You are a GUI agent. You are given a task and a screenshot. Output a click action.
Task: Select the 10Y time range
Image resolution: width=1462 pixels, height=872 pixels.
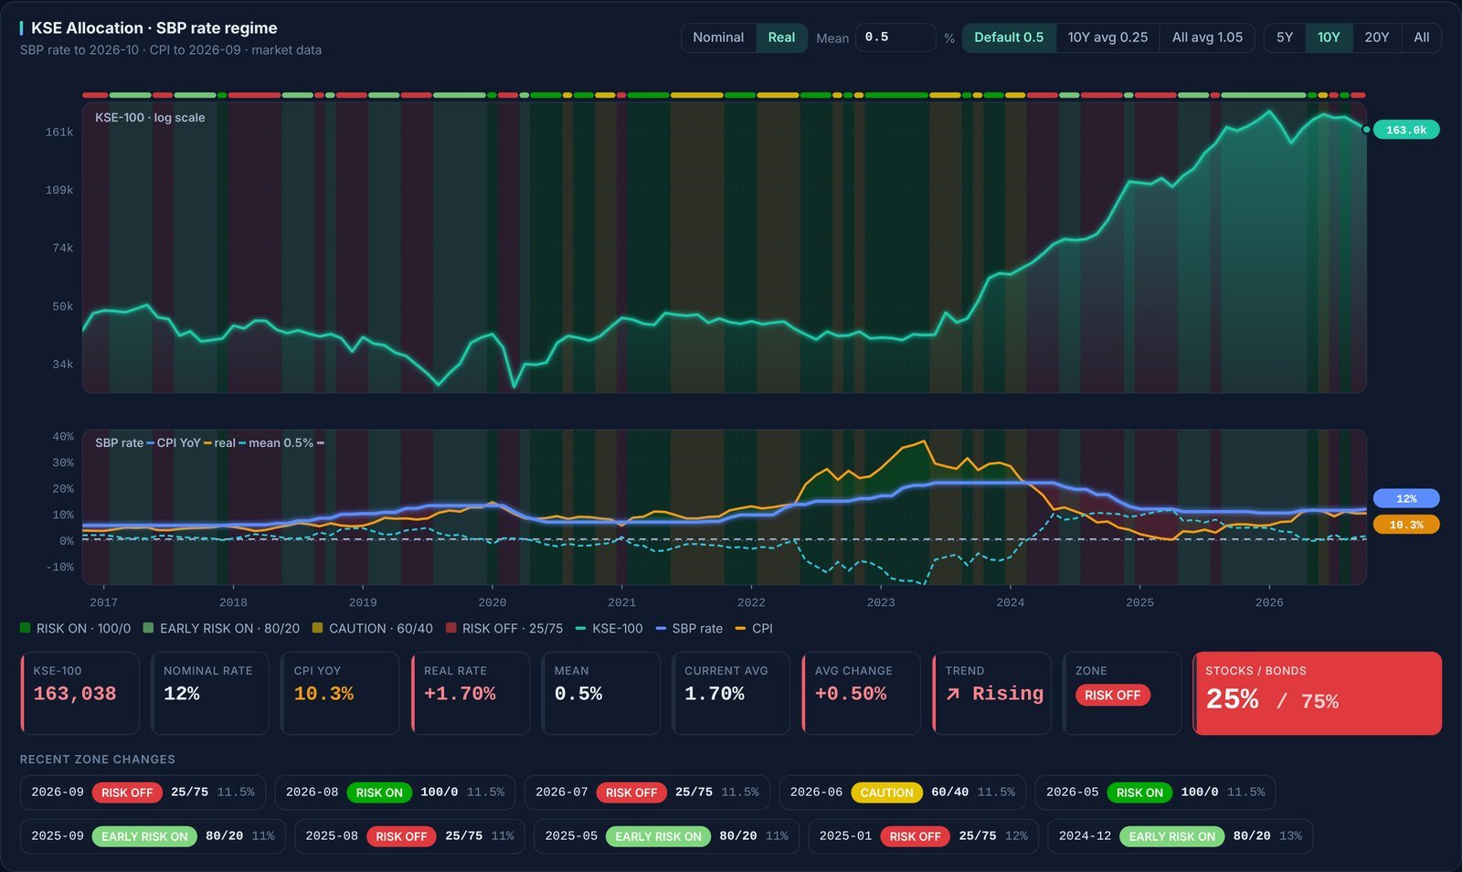(1329, 37)
